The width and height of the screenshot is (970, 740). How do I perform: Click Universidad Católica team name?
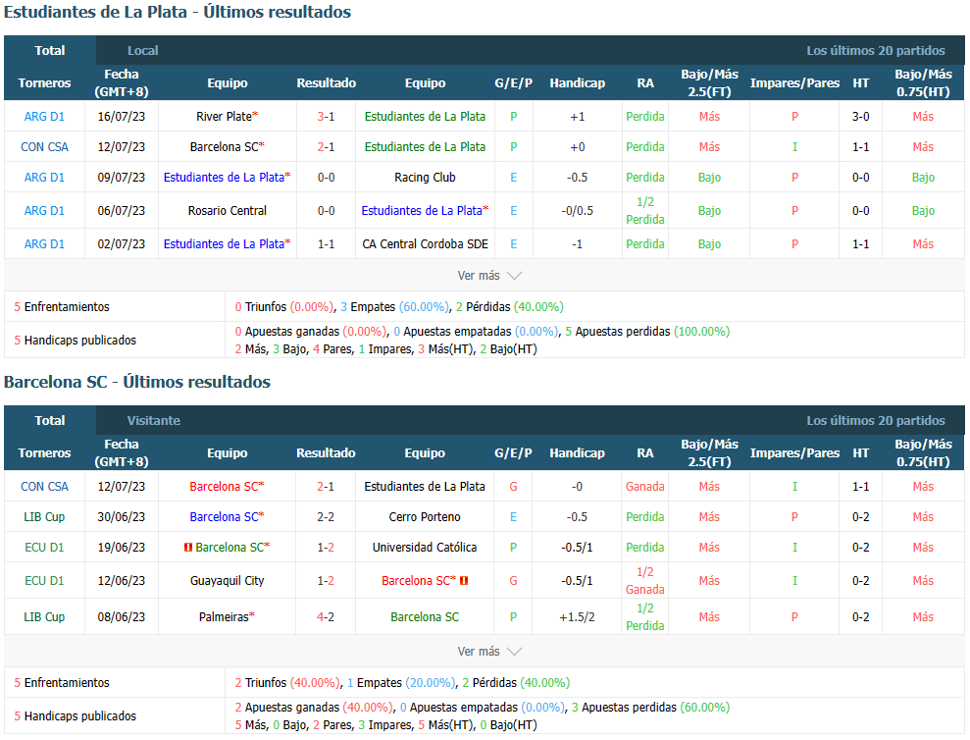coord(425,548)
